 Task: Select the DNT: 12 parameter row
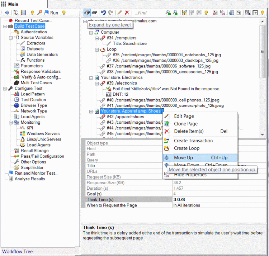point(121,94)
